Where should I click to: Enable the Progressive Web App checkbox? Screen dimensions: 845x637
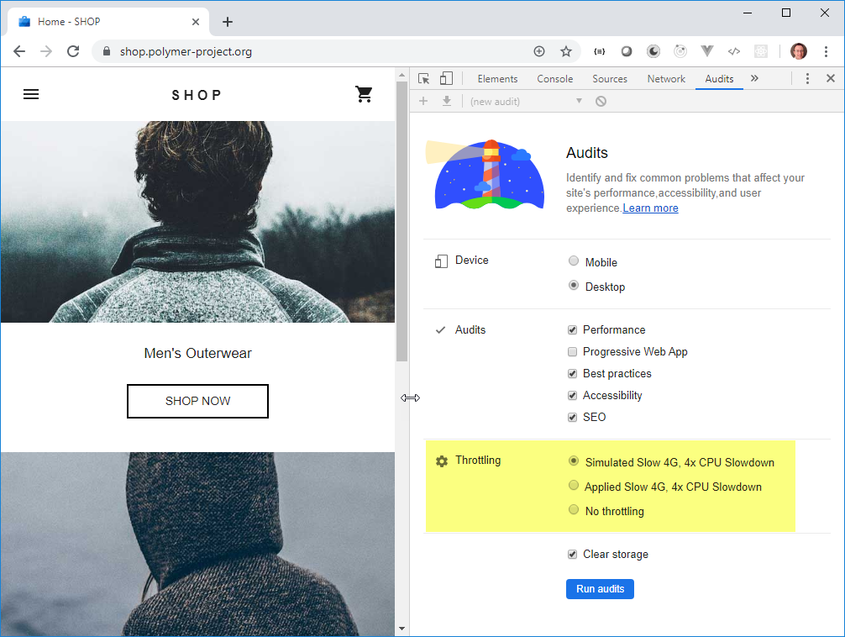(573, 352)
